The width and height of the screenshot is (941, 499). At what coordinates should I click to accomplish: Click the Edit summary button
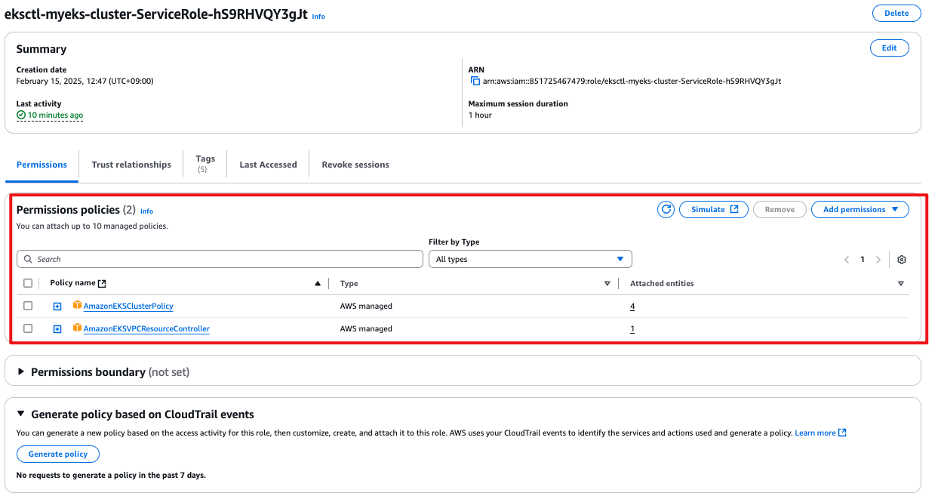point(890,48)
